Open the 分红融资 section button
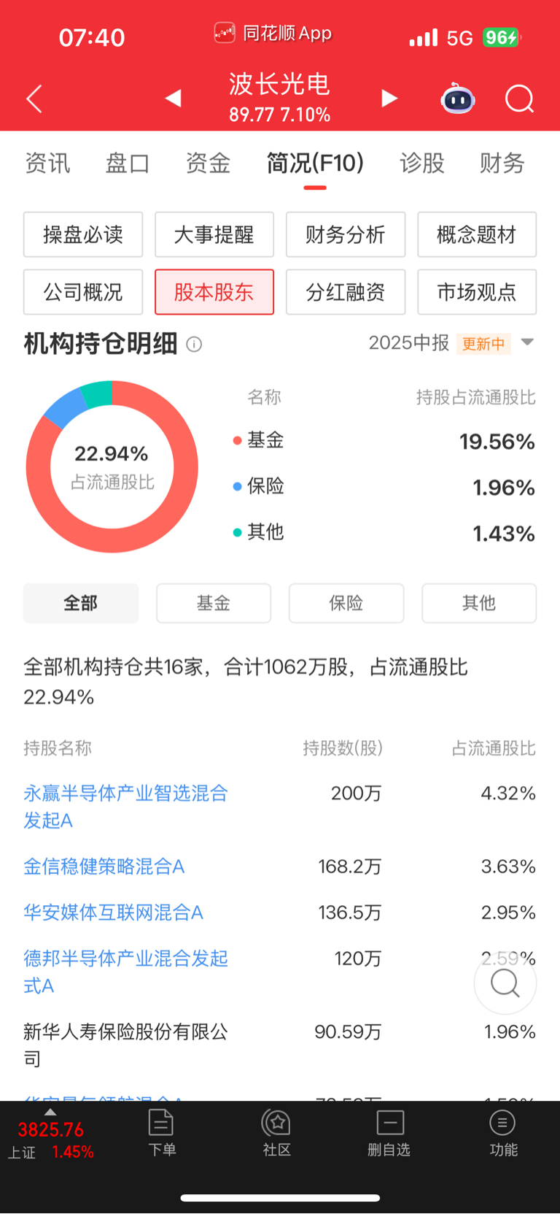560x1214 pixels. 346,292
